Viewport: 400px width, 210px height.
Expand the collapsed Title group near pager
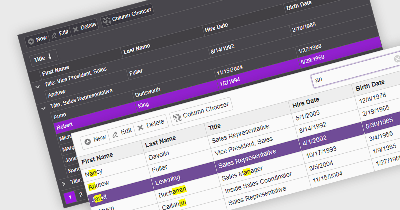pos(64,184)
